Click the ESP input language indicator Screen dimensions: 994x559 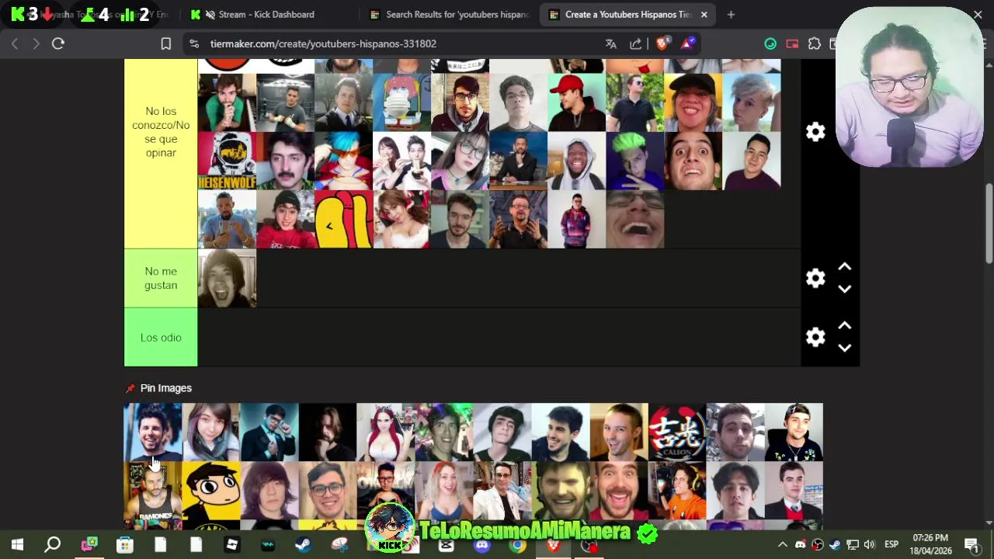[891, 545]
